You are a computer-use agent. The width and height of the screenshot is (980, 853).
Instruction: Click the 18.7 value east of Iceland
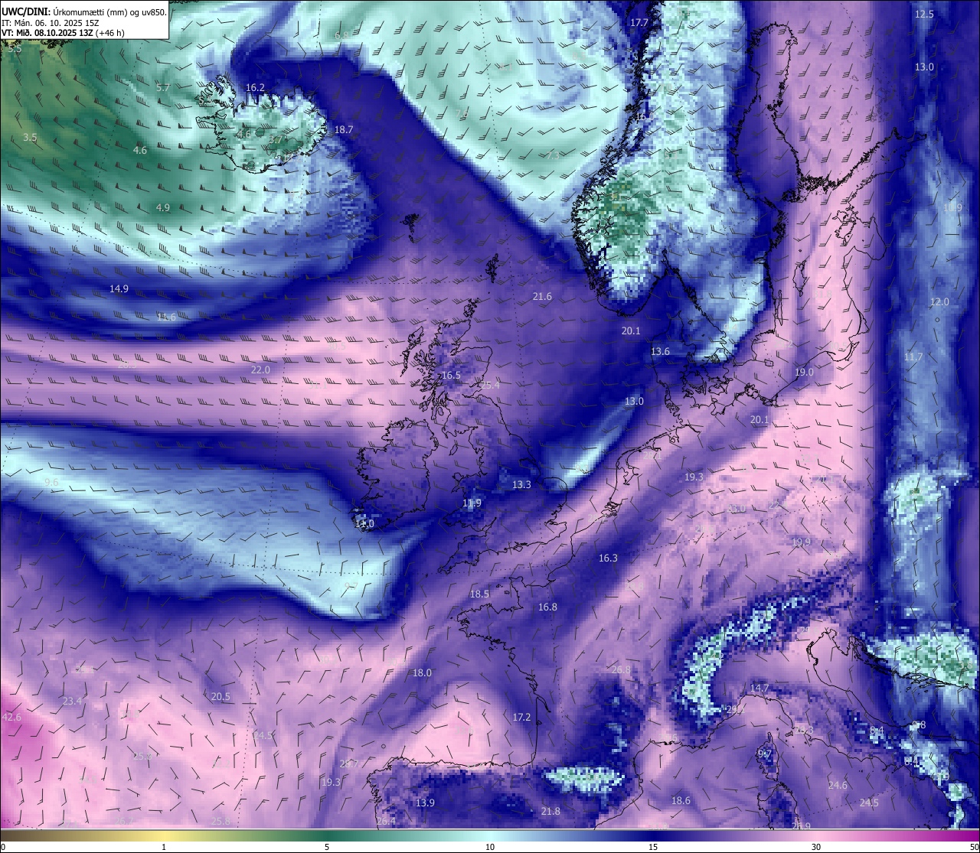click(x=344, y=130)
